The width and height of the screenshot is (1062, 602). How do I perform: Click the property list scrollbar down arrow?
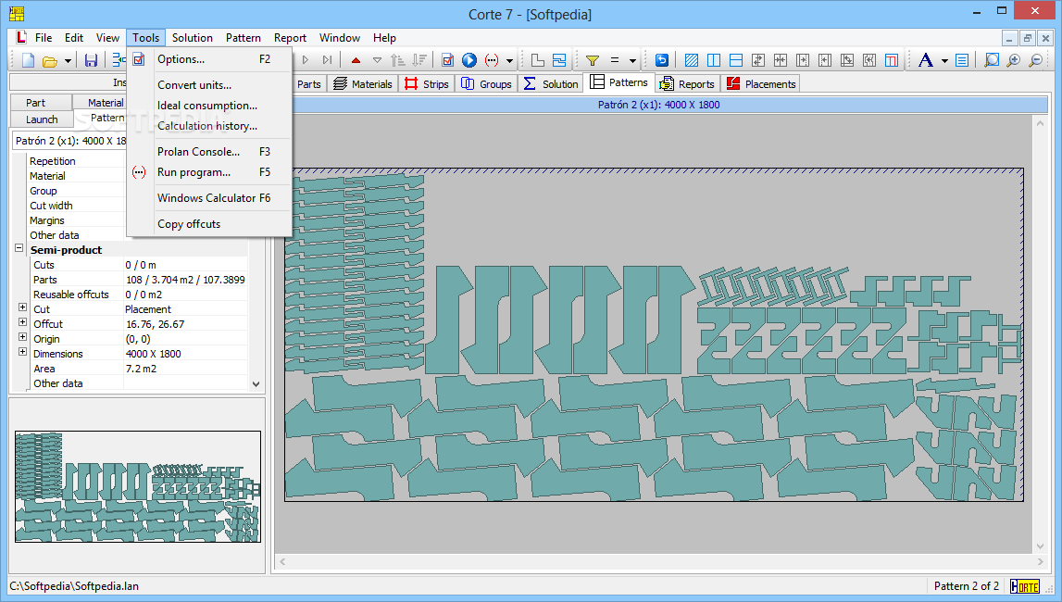tap(256, 384)
